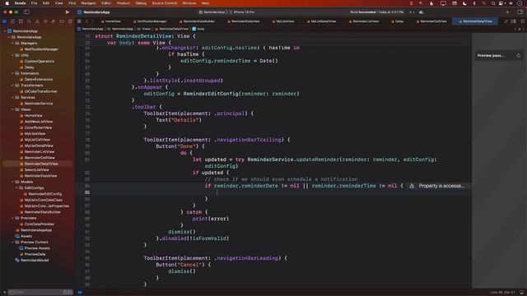527x296 pixels.
Task: Open the Project navigator tab
Action: coord(4,21)
